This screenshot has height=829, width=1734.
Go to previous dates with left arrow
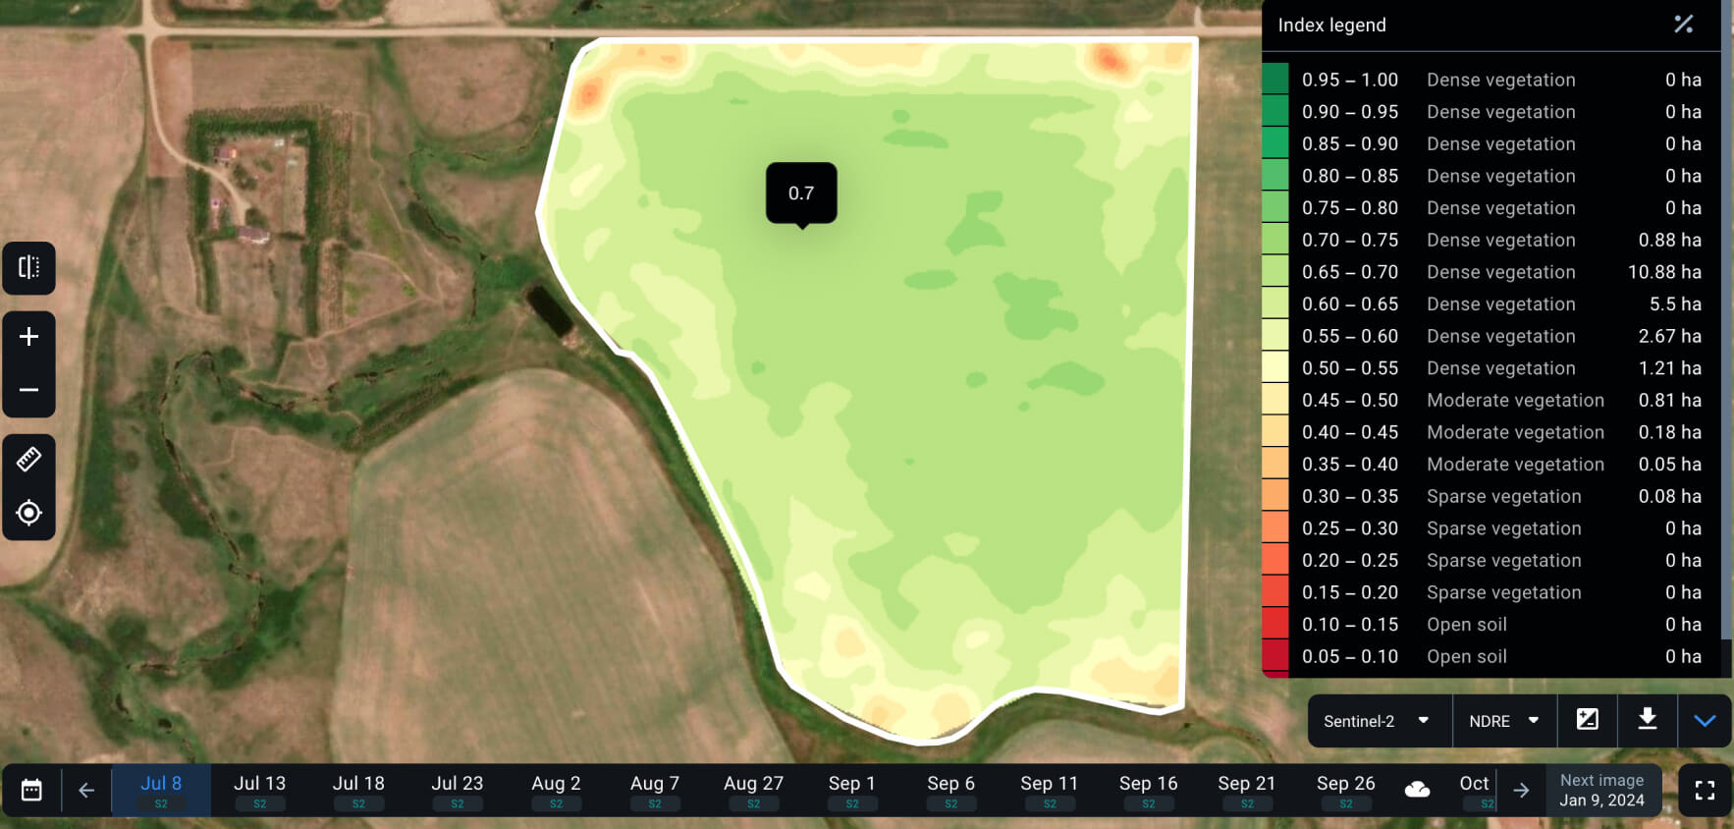(x=86, y=790)
